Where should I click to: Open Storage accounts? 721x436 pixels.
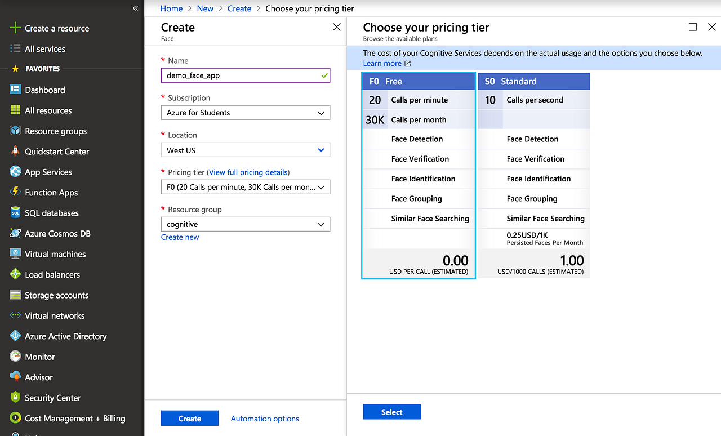pos(56,295)
